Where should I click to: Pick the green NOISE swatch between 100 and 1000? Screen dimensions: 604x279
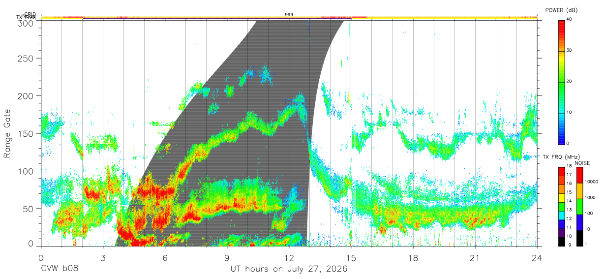[x=579, y=206]
